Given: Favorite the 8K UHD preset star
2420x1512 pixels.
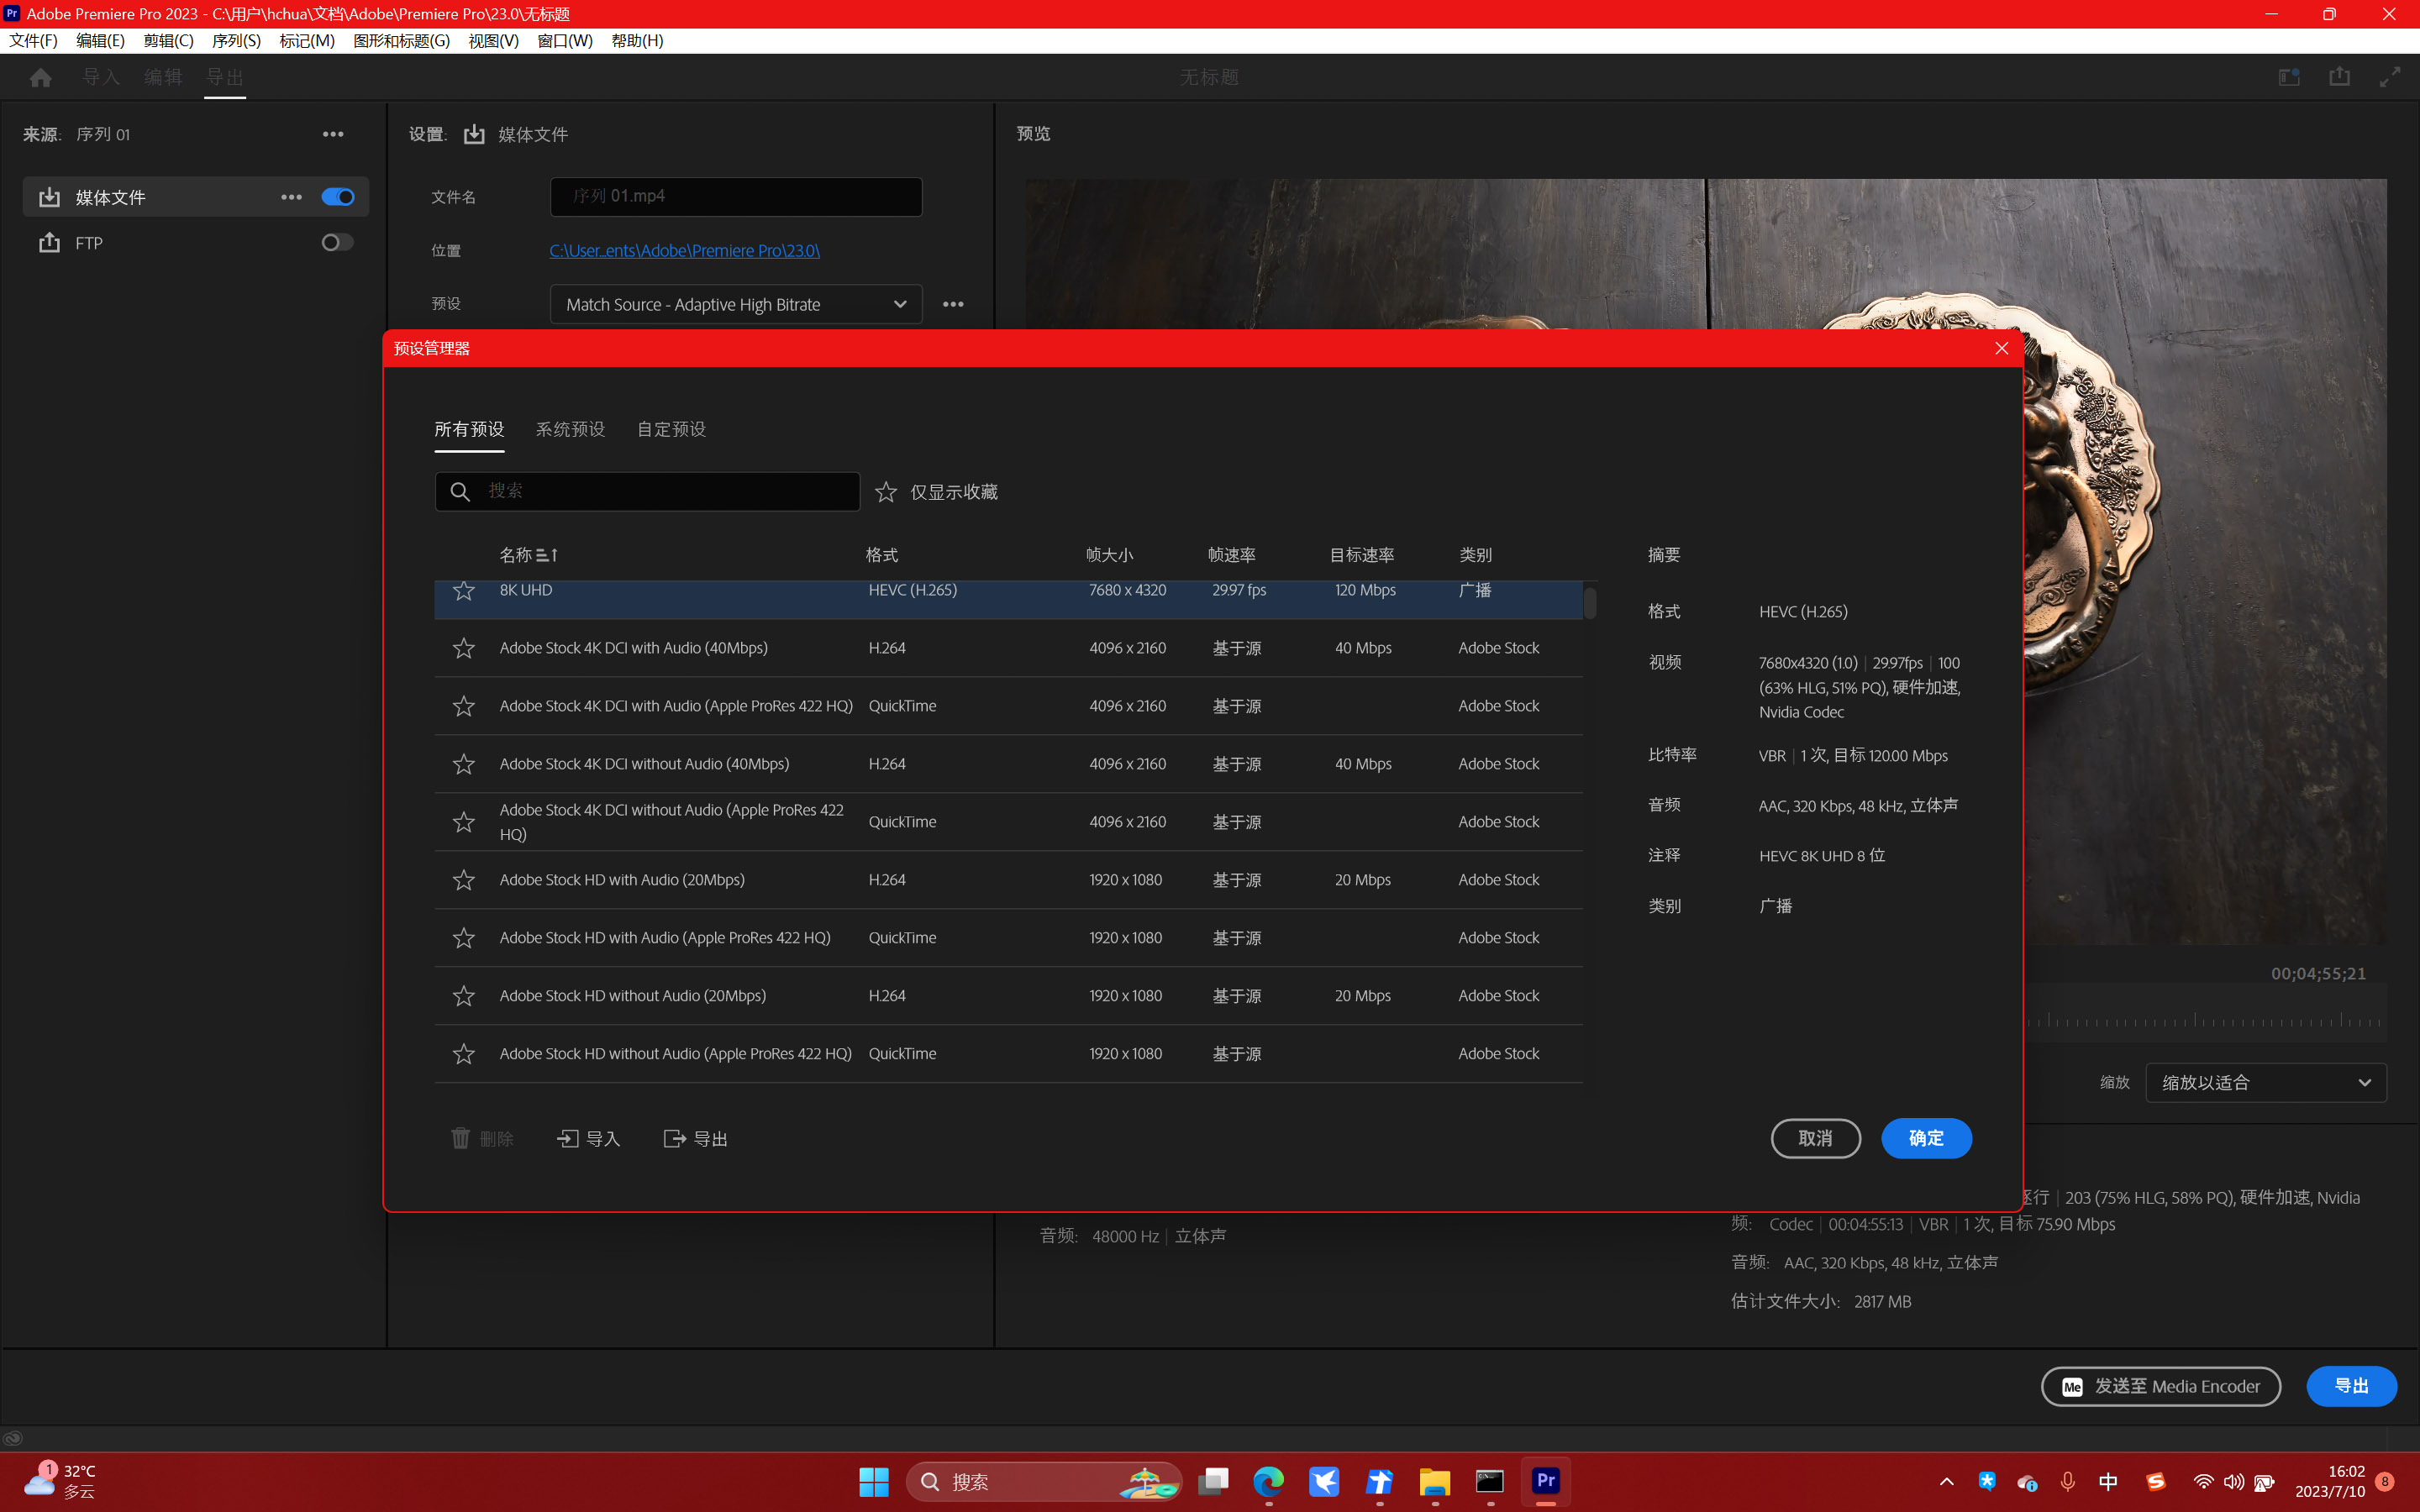Looking at the screenshot, I should (x=463, y=591).
